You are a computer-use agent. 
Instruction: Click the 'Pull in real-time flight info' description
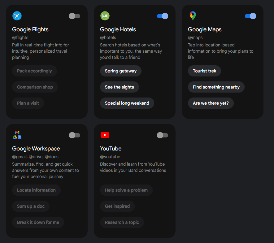(41, 51)
